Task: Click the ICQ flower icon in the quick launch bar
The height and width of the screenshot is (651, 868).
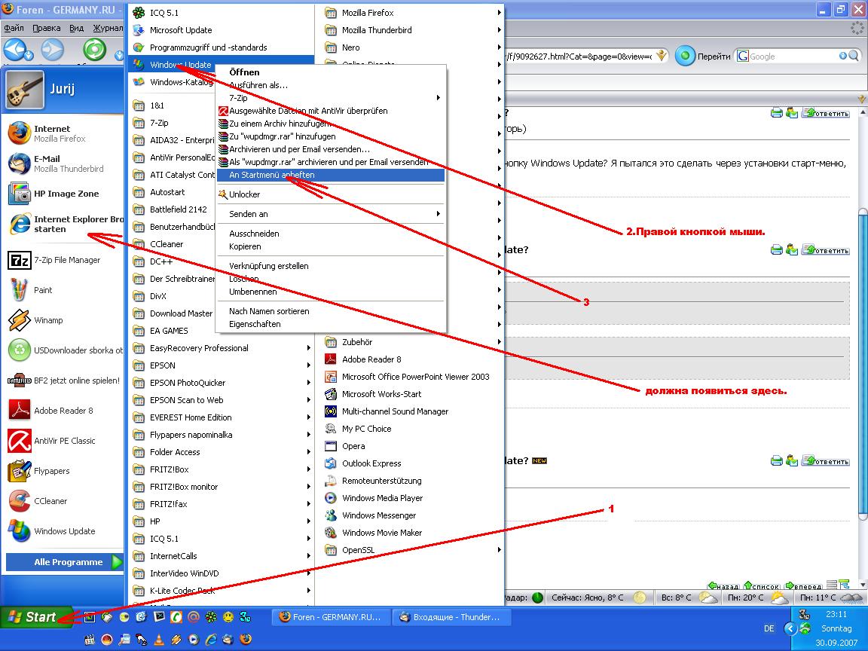Action: click(210, 616)
